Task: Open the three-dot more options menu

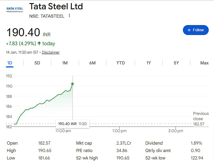Action: (69, 16)
